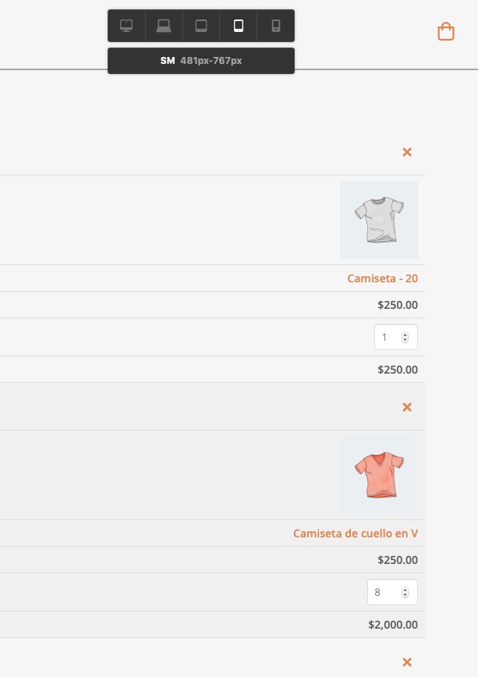This screenshot has height=677, width=478.
Task: Open the shopping bag cart icon
Action: click(446, 31)
